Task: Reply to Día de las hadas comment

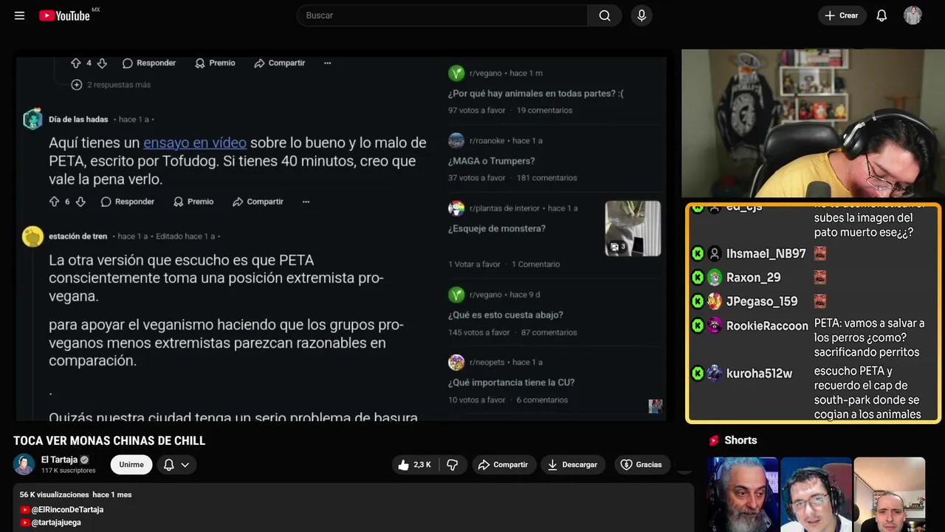Action: click(128, 202)
